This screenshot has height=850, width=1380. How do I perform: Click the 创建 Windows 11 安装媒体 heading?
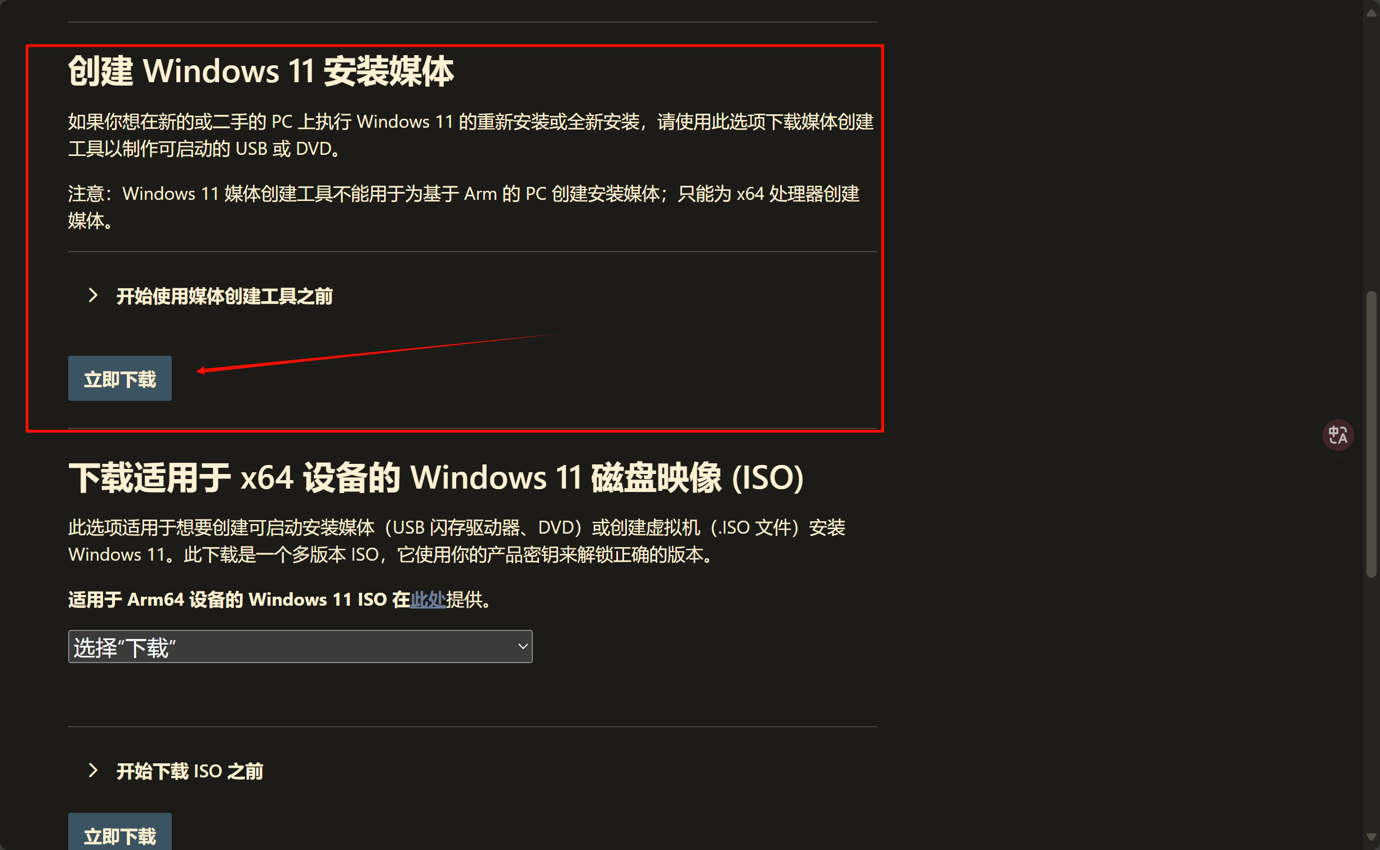(x=260, y=71)
